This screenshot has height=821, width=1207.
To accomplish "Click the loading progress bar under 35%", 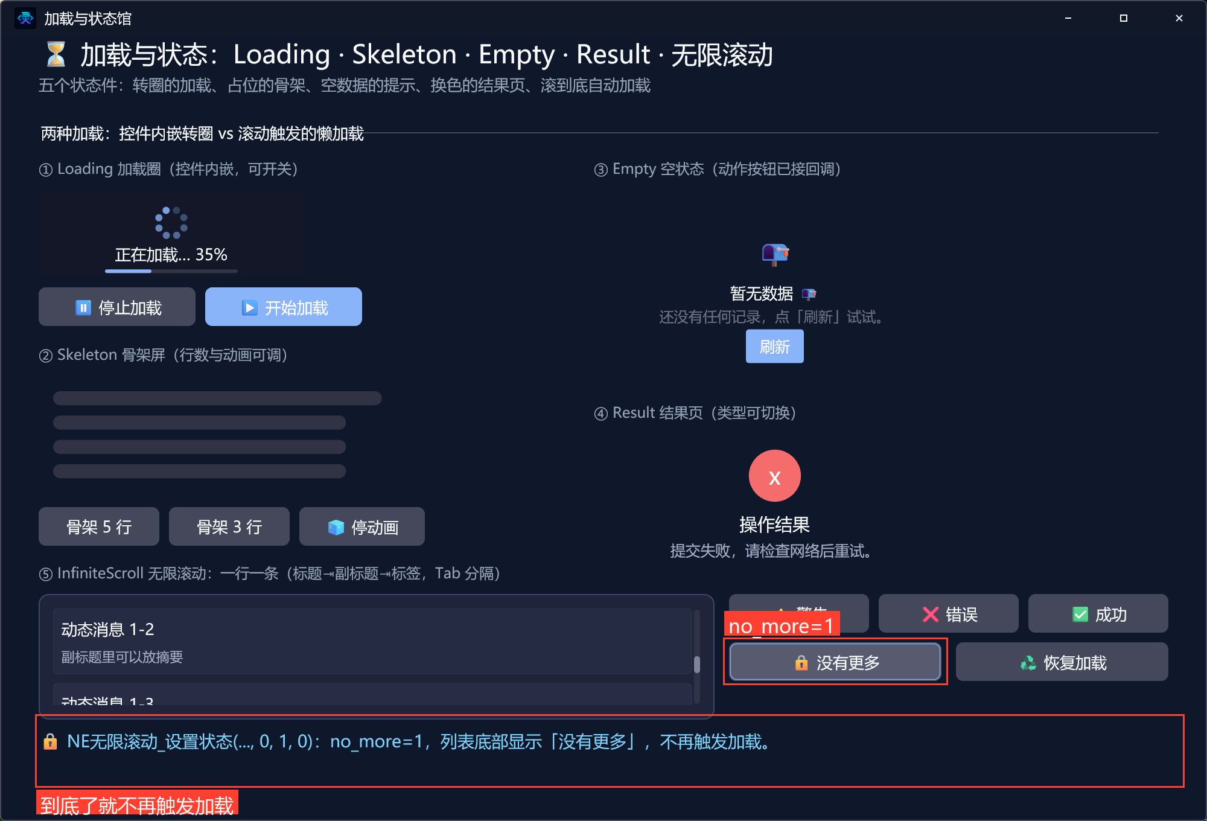I will click(x=171, y=271).
